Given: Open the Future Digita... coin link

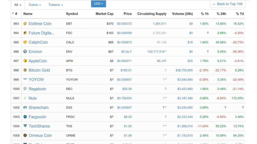Looking at the screenshot, I should coord(41,33).
